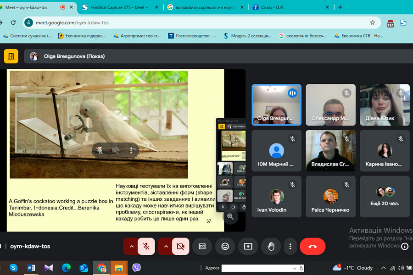Toggle the camera on or off
Viewport: 413px width, 275px height.
point(180,246)
